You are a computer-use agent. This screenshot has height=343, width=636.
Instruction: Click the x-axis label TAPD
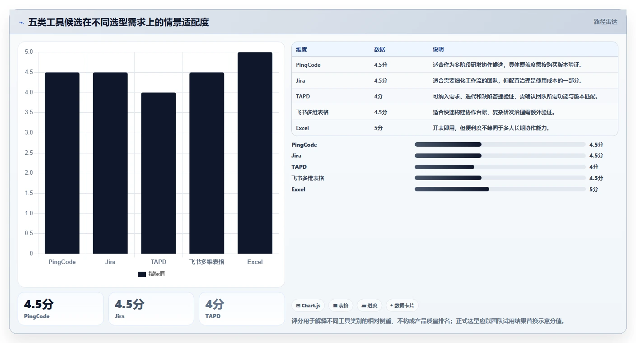(x=159, y=262)
